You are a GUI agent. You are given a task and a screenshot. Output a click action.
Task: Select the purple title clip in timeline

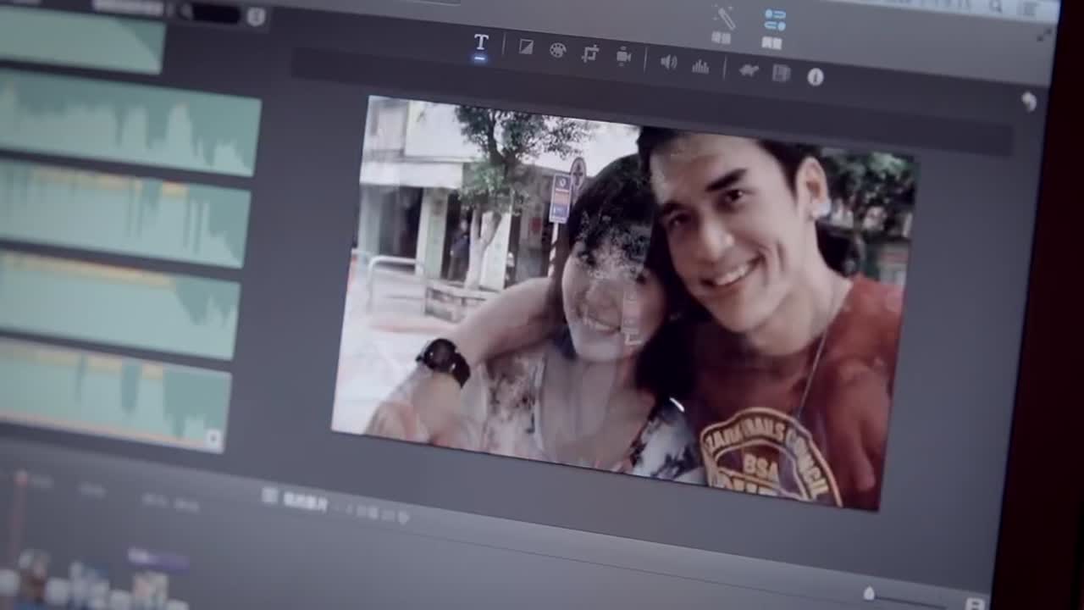tap(157, 559)
